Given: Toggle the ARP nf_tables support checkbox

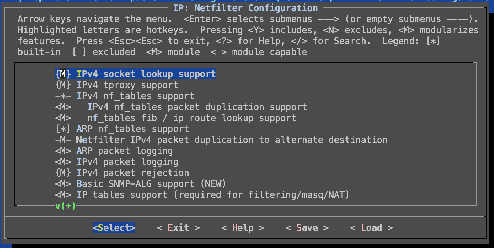Looking at the screenshot, I should [63, 129].
